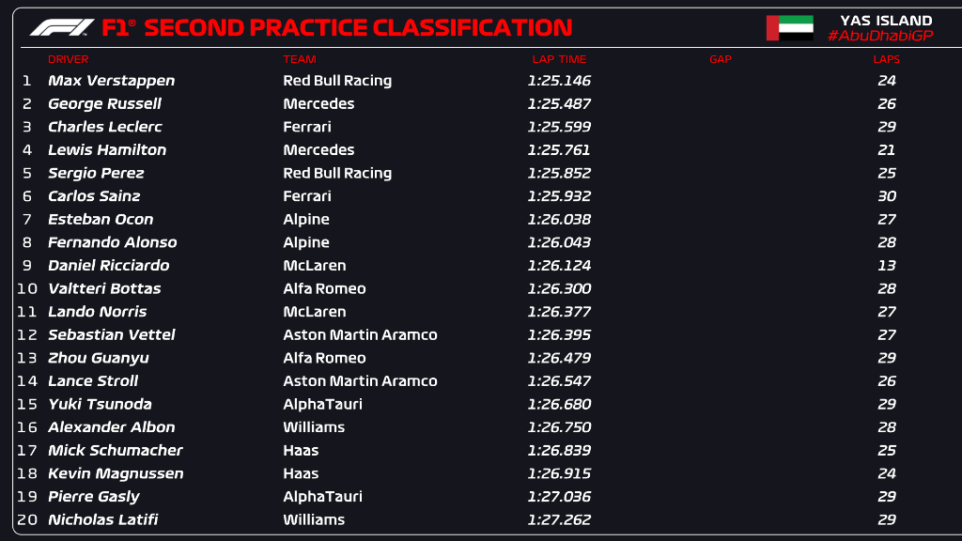Click Daniel Ricciardo's lap count of 13
The height and width of the screenshot is (541, 962).
pyautogui.click(x=886, y=266)
